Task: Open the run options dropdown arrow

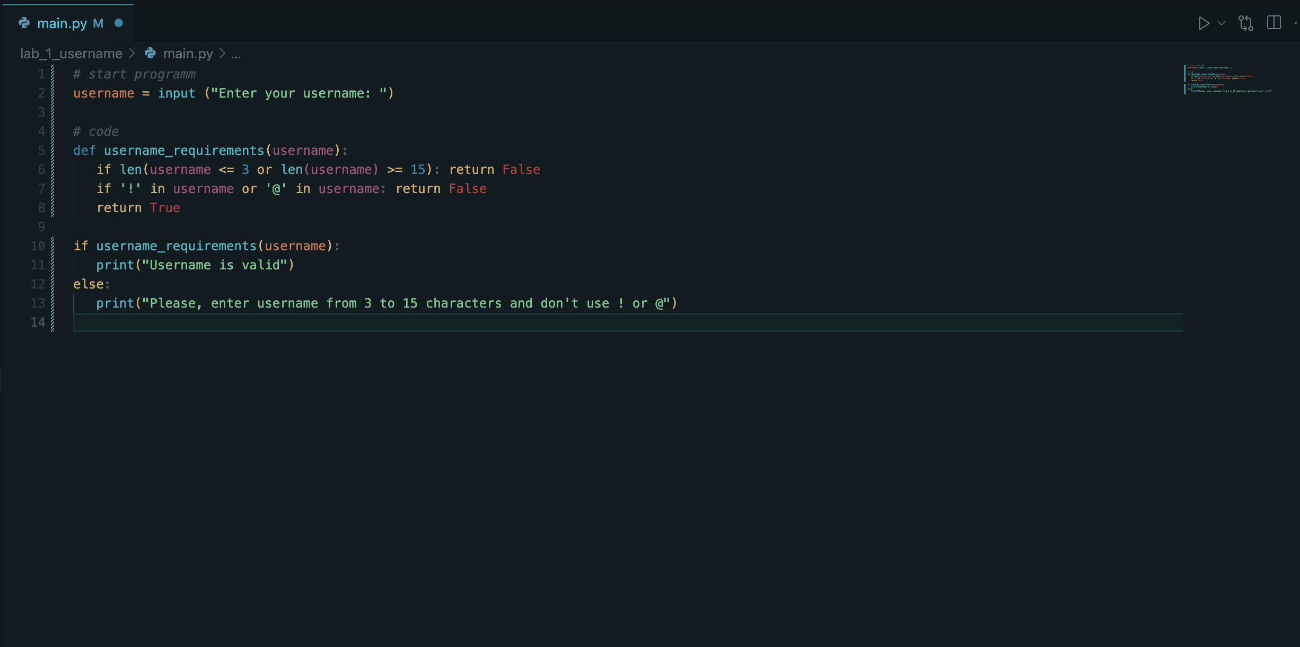Action: pyautogui.click(x=1222, y=23)
